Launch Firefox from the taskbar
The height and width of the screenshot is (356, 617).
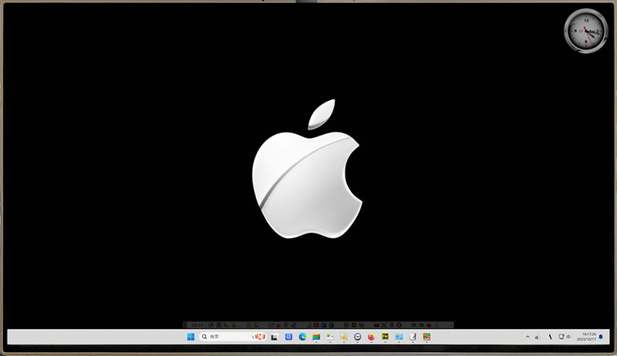371,337
